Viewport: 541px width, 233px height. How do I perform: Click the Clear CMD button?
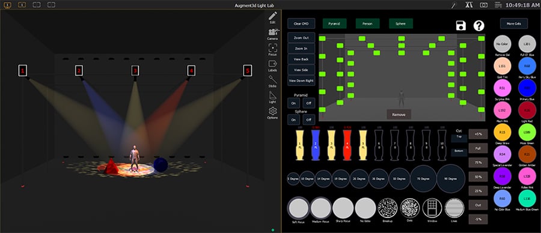301,23
